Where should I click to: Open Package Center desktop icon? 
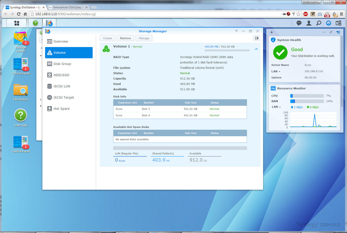(21, 42)
